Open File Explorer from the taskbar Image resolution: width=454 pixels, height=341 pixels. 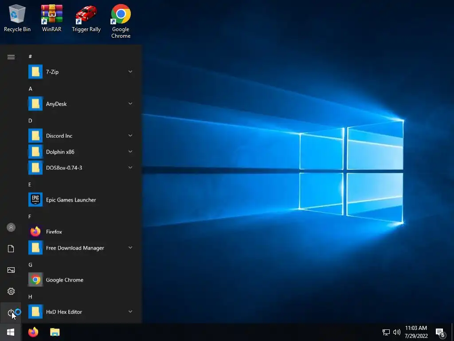click(x=55, y=332)
